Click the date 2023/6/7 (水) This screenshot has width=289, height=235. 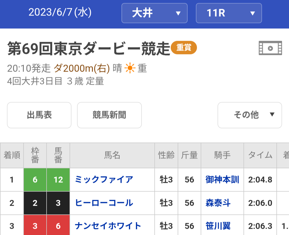click(60, 12)
